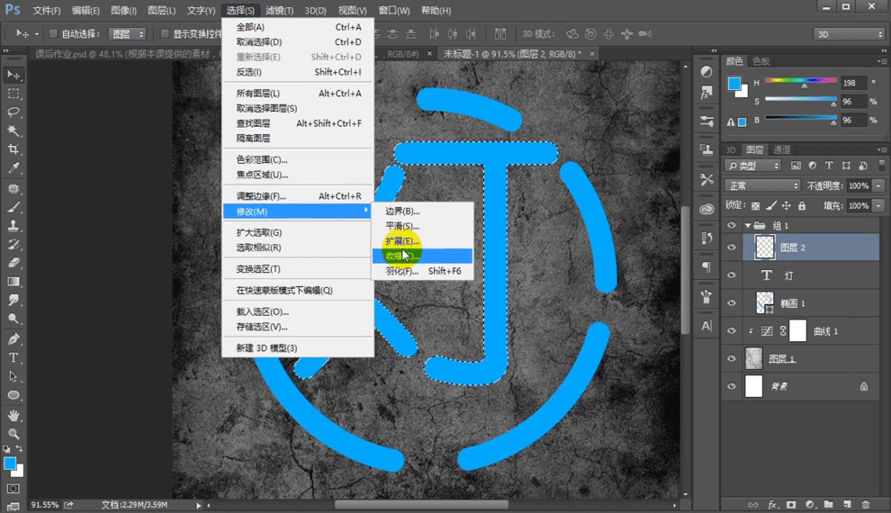891x513 pixels.
Task: Select the Lasso tool
Action: tap(13, 112)
